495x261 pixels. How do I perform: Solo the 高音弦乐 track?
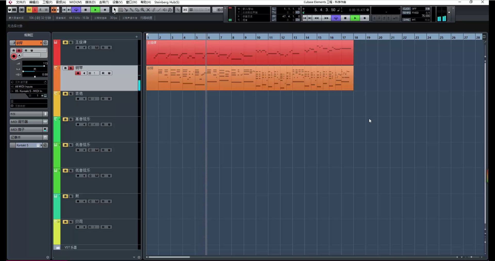(71, 119)
